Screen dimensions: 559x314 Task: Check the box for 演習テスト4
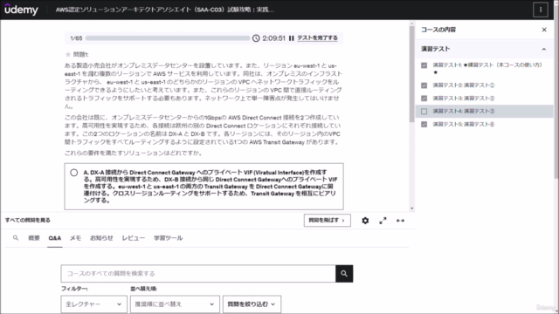click(424, 111)
